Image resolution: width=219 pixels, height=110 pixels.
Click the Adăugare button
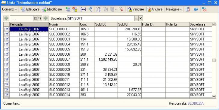point(30,9)
